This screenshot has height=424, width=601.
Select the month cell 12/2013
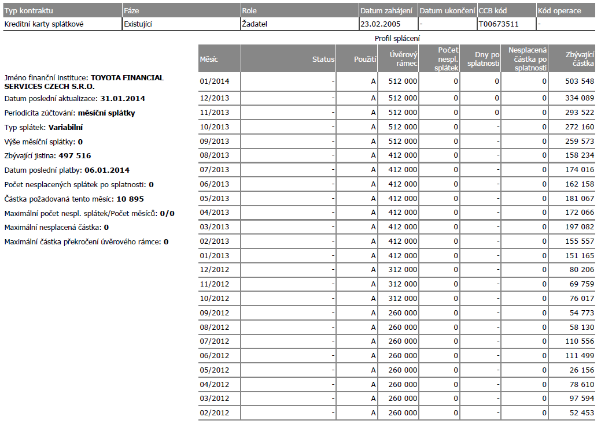[x=219, y=98]
